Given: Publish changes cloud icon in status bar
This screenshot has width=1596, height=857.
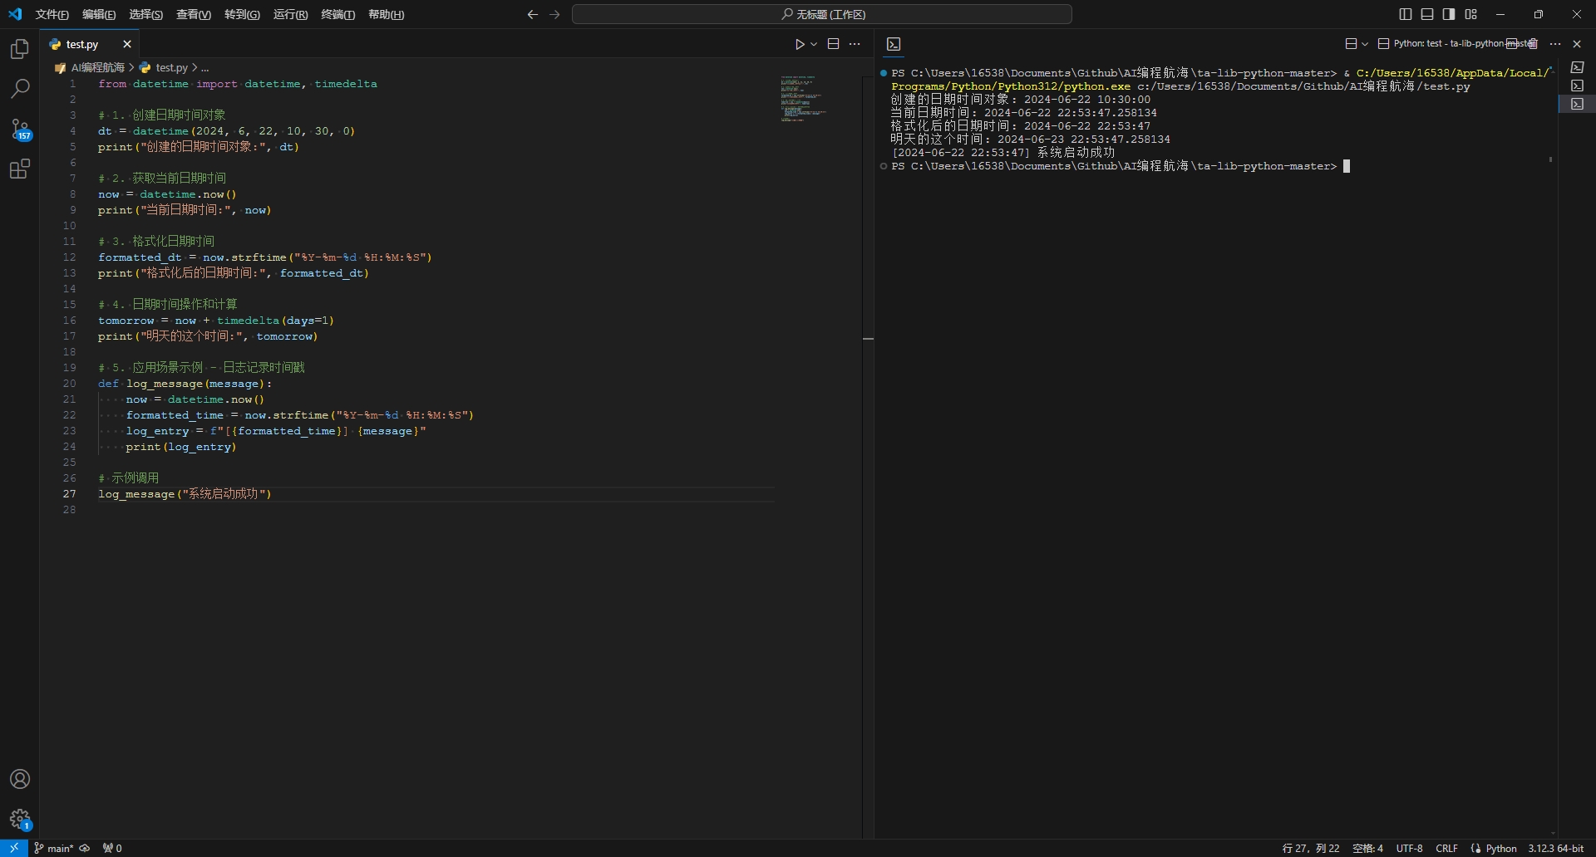Looking at the screenshot, I should tap(84, 848).
